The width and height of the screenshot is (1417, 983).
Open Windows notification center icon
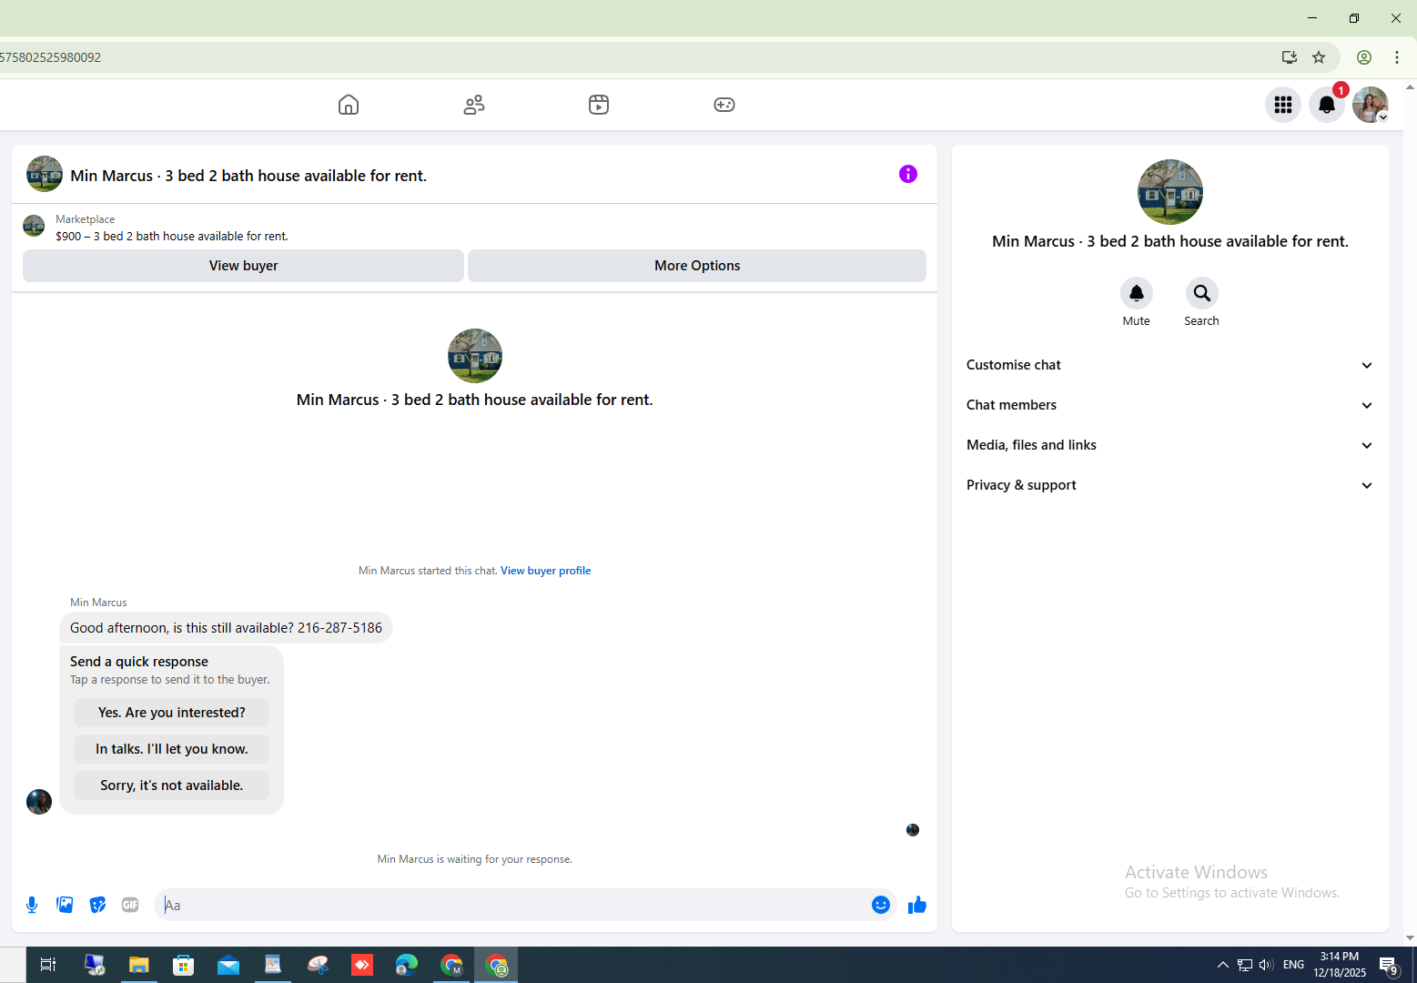coord(1389,966)
